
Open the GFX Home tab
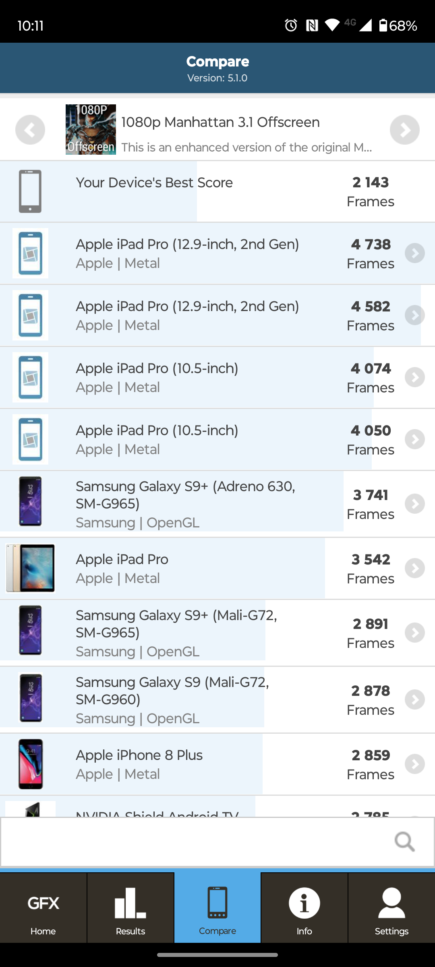pyautogui.click(x=43, y=908)
